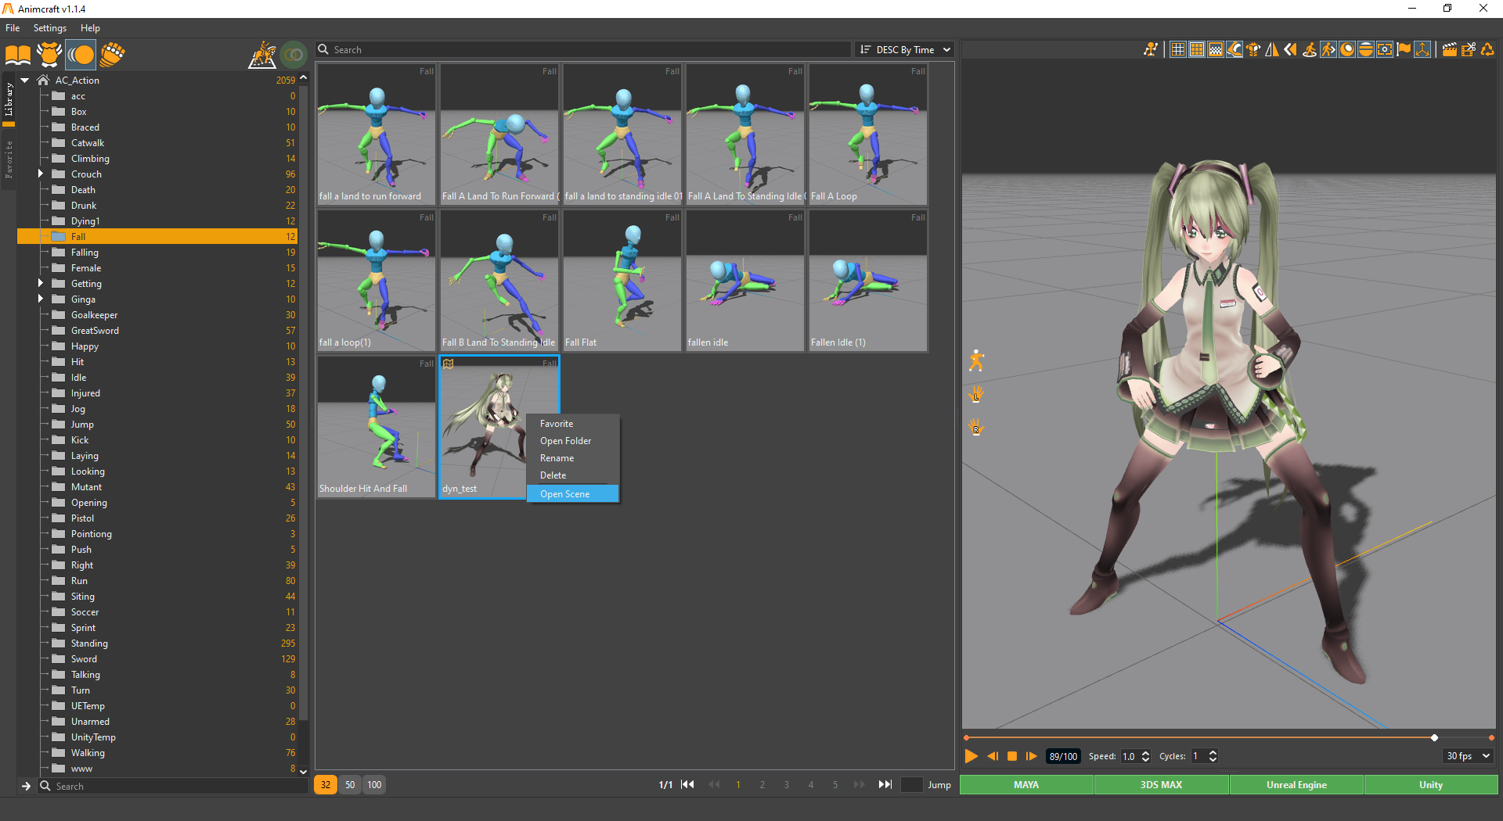
Task: Click the left hand L icon
Action: [976, 395]
